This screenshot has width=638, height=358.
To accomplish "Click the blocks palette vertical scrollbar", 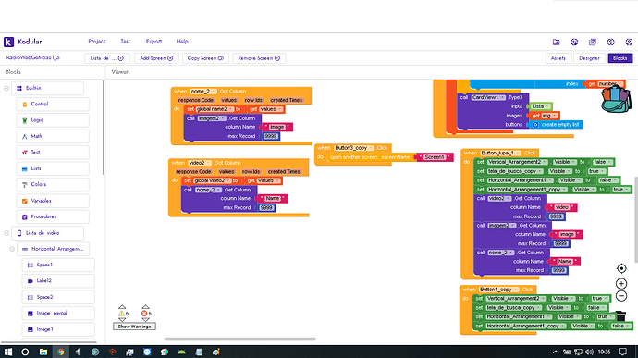I will 103,127.
